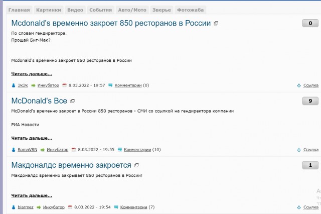
Task: Click rating button showing 9
Action: pos(310,101)
